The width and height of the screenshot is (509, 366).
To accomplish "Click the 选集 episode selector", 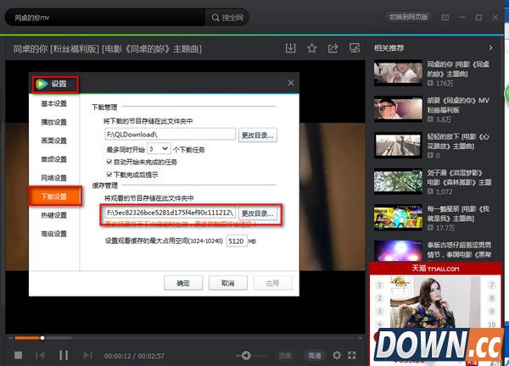I will [x=285, y=356].
